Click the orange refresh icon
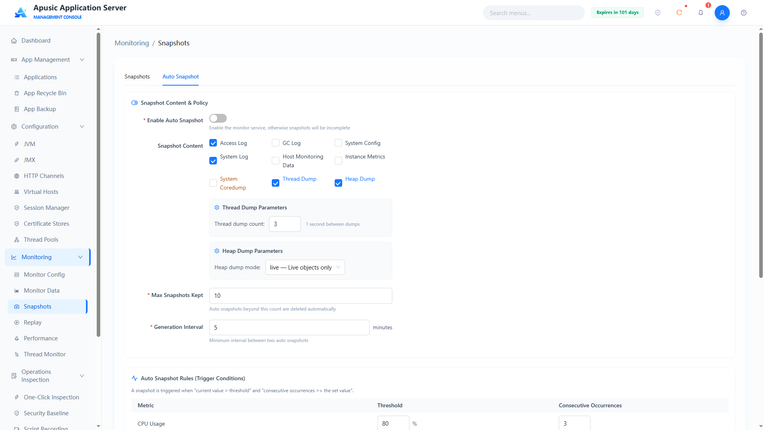 (x=679, y=13)
